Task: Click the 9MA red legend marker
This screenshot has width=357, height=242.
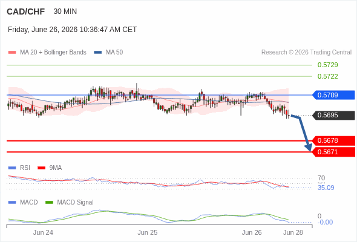Action: pos(41,168)
